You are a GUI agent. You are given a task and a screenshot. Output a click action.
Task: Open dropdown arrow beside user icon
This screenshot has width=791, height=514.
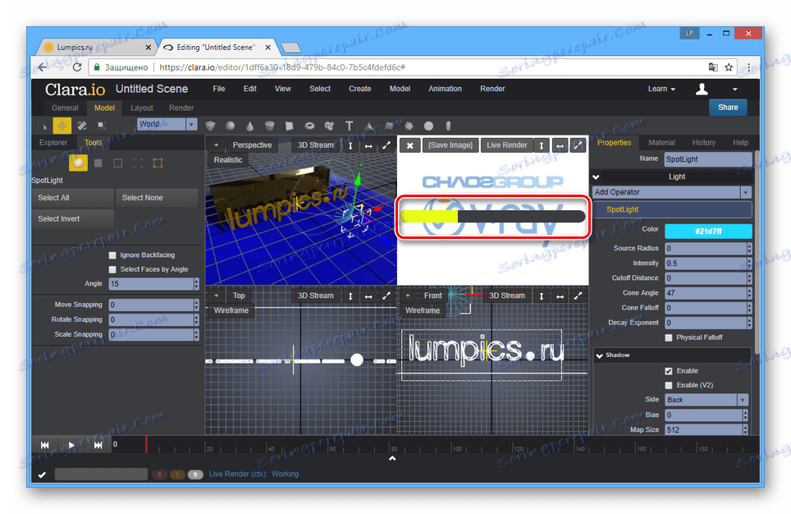735,89
